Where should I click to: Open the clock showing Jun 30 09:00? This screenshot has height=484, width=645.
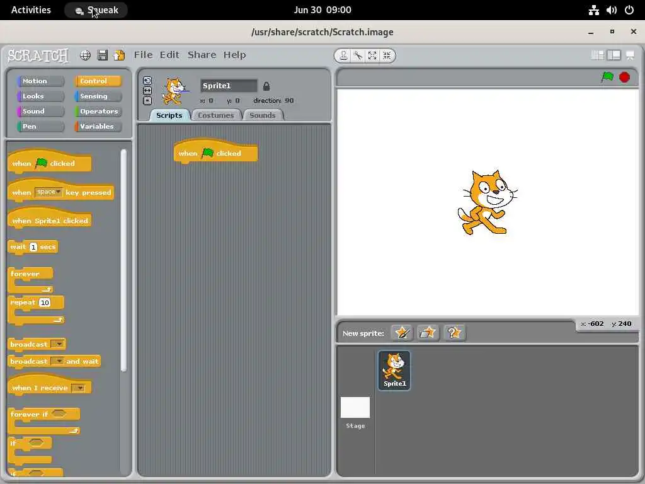point(322,10)
